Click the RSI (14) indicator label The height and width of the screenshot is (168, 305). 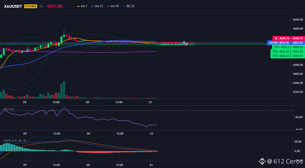point(9,109)
